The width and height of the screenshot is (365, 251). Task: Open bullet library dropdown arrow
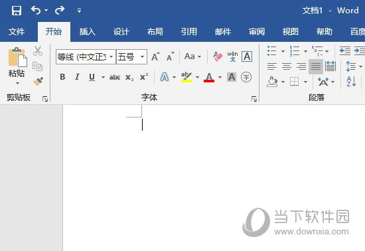[283, 51]
